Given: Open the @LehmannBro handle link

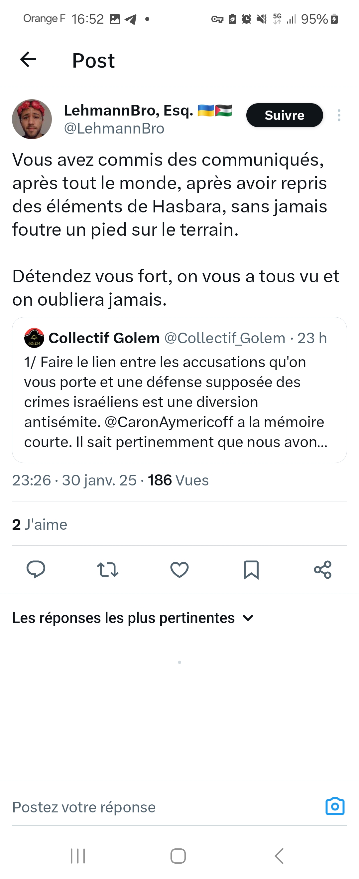Looking at the screenshot, I should [114, 129].
